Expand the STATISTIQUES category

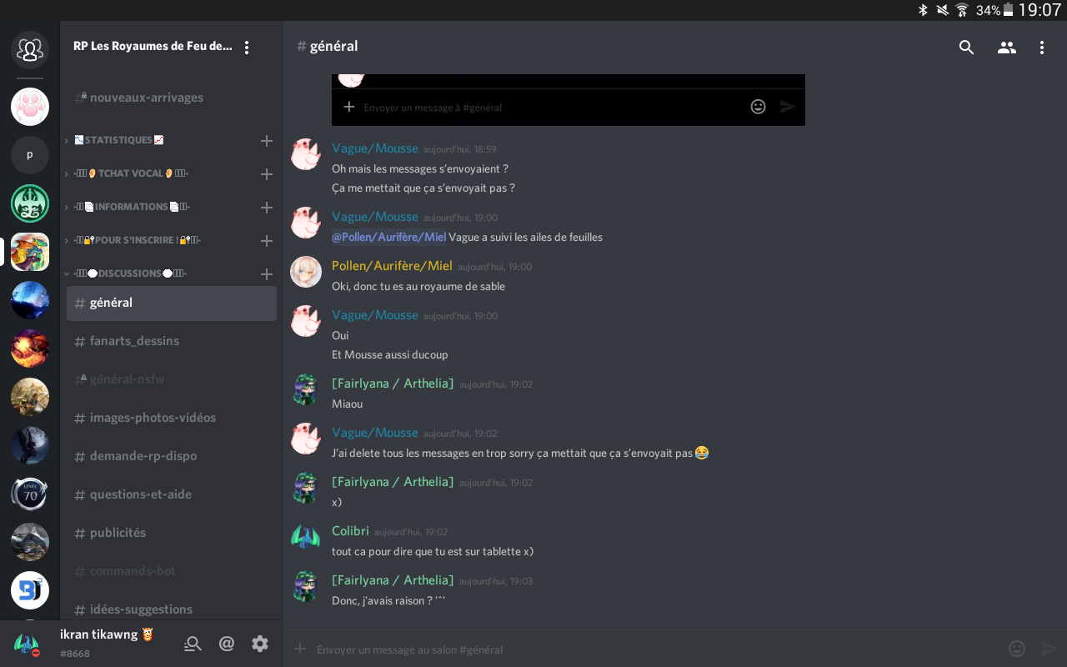pos(118,140)
